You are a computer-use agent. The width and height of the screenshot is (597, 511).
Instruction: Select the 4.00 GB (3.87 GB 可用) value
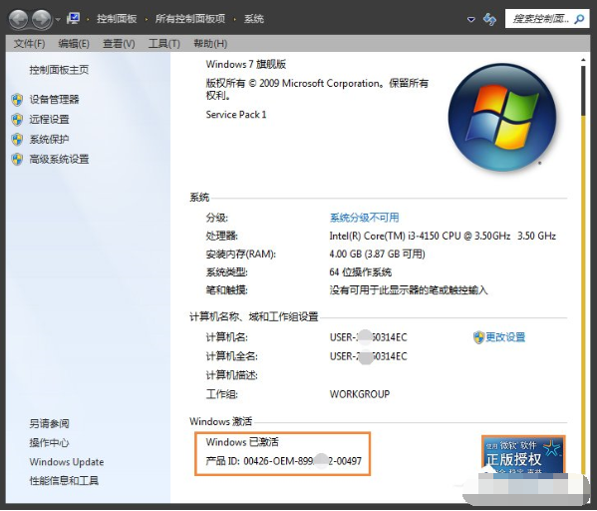tap(378, 254)
